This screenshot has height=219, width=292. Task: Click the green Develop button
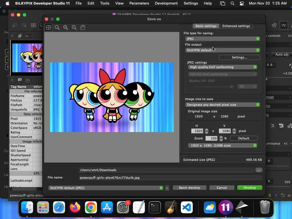coord(250,188)
